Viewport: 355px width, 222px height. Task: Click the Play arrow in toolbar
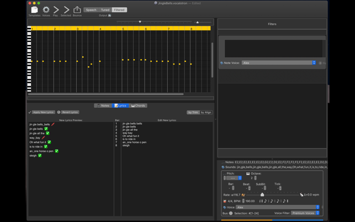[x=56, y=10]
